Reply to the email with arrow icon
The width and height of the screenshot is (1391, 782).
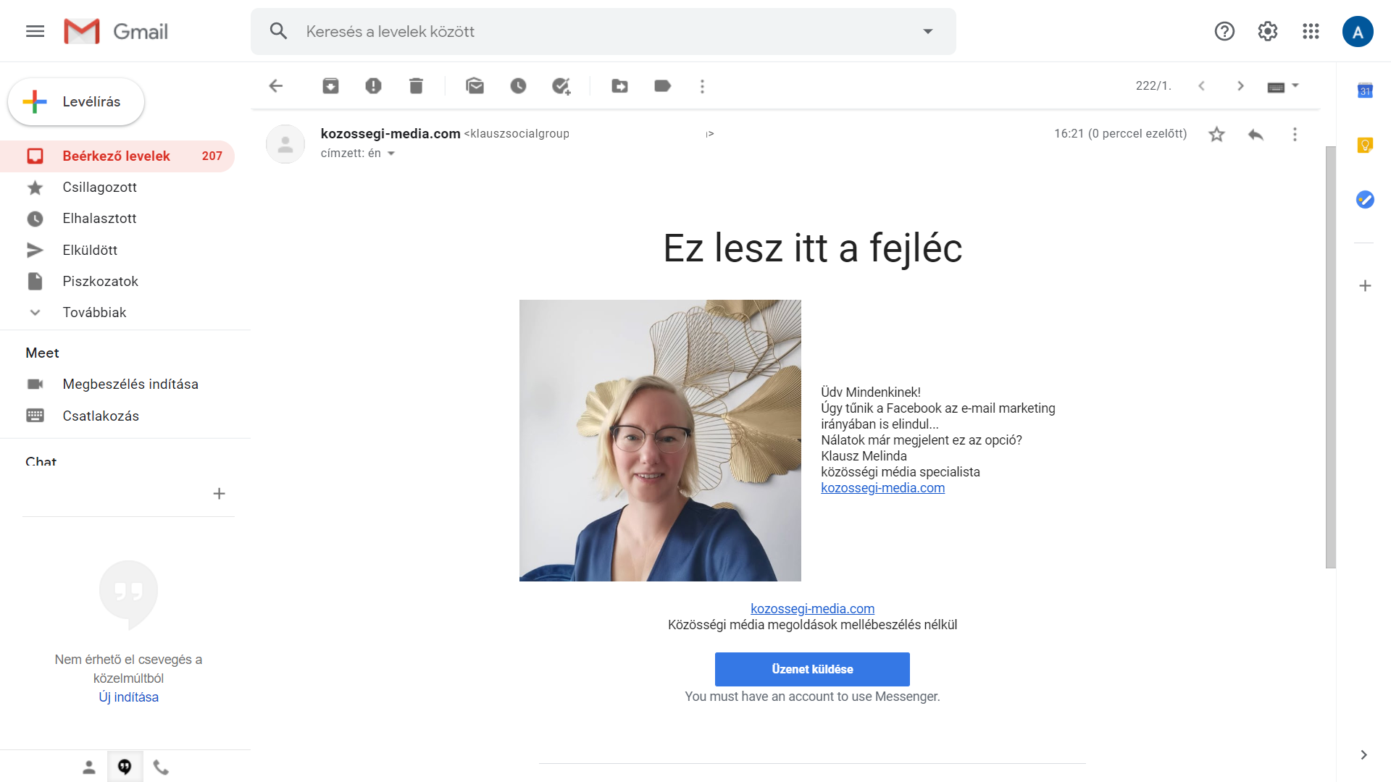click(x=1256, y=135)
